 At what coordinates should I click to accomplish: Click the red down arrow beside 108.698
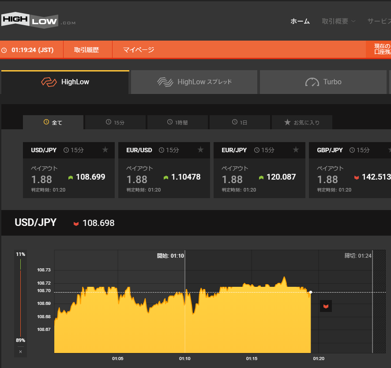[76, 224]
